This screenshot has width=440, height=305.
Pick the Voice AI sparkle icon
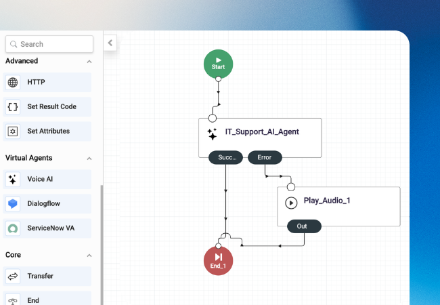pyautogui.click(x=13, y=179)
